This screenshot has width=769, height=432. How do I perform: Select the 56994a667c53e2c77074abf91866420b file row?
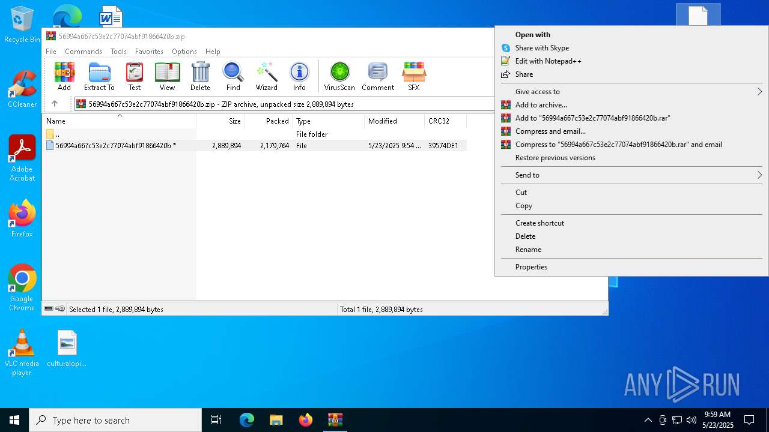pyautogui.click(x=255, y=146)
